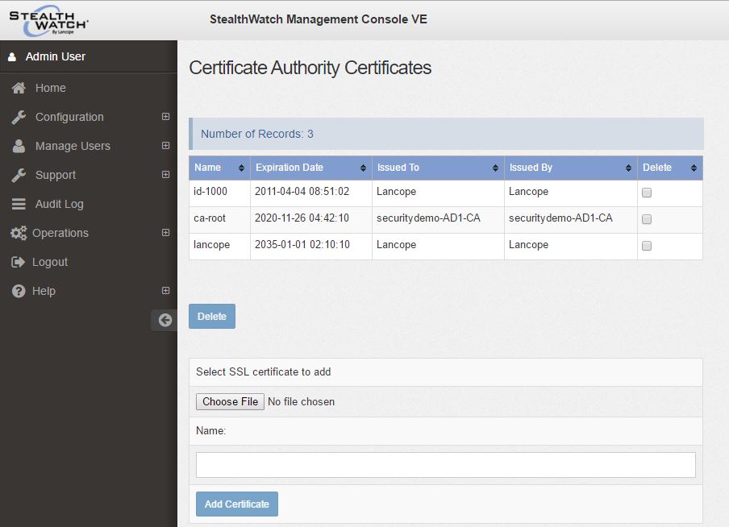729x527 pixels.
Task: Click expiration date 2035-01-01 02:10:10
Action: click(x=302, y=244)
